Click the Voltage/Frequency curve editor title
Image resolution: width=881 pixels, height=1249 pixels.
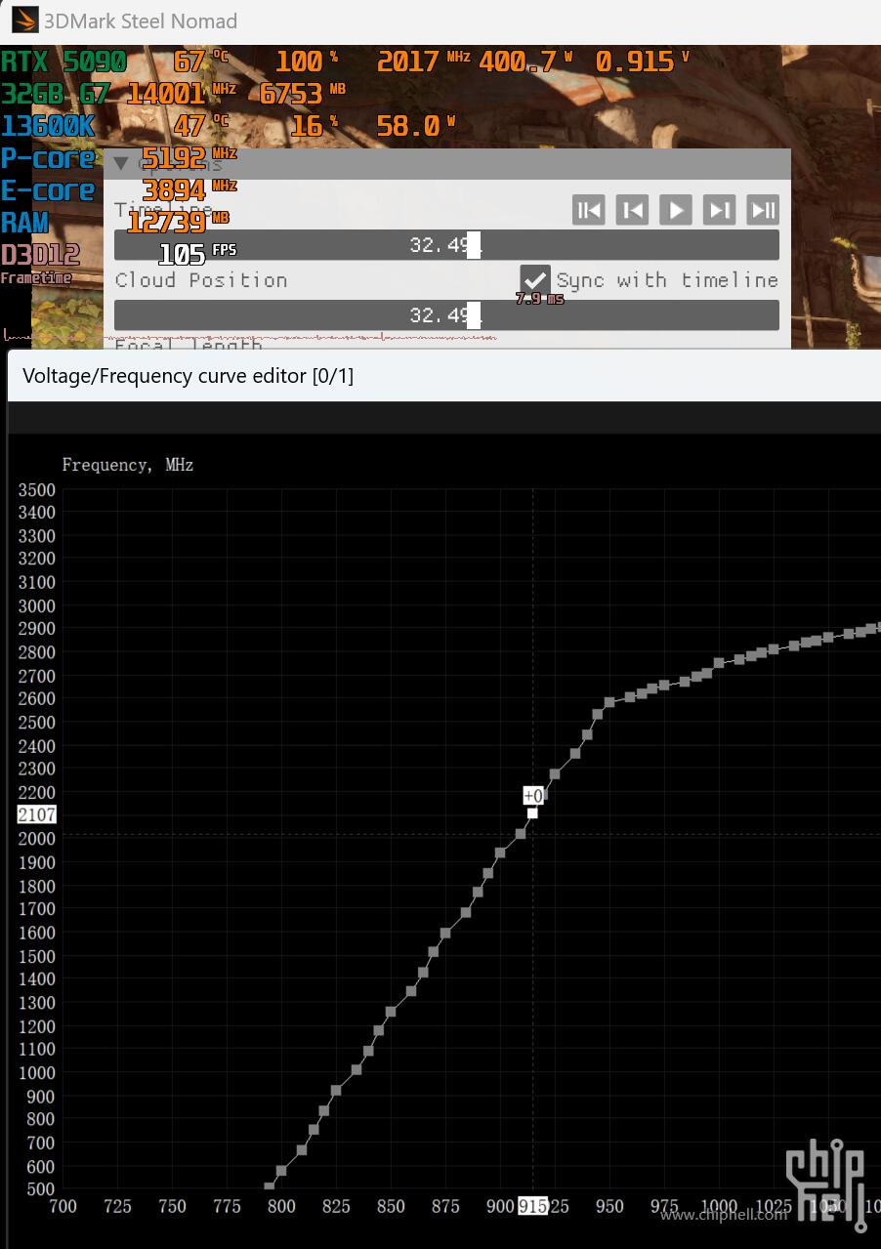click(188, 376)
